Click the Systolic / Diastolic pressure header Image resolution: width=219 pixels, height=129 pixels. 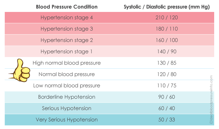166,6
